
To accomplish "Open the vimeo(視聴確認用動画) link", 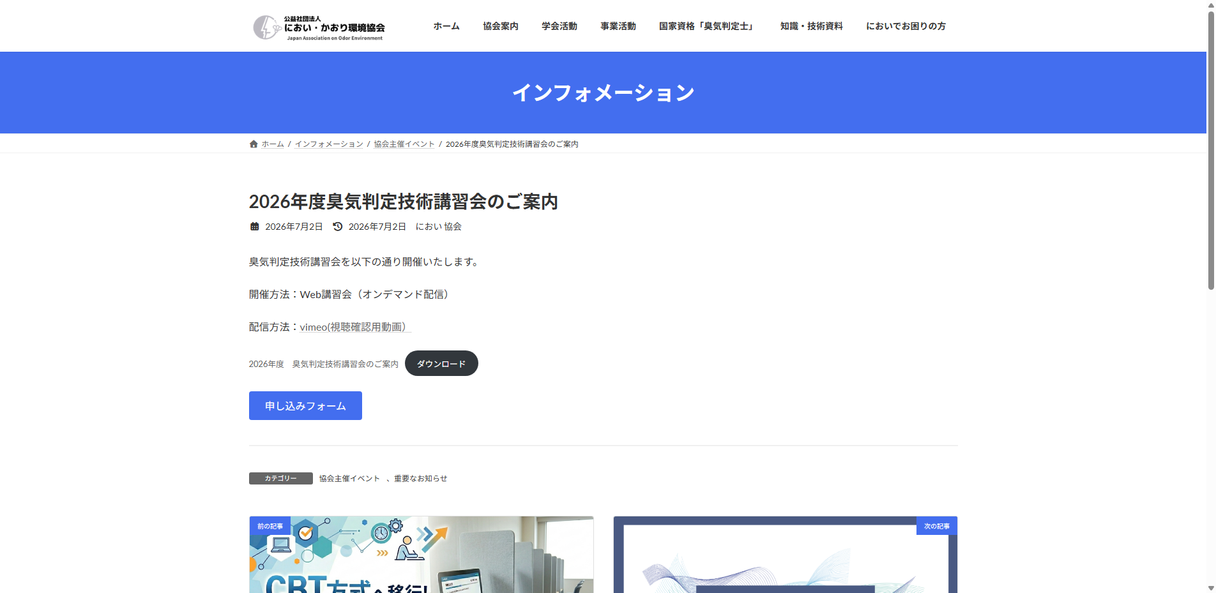I will 355,327.
